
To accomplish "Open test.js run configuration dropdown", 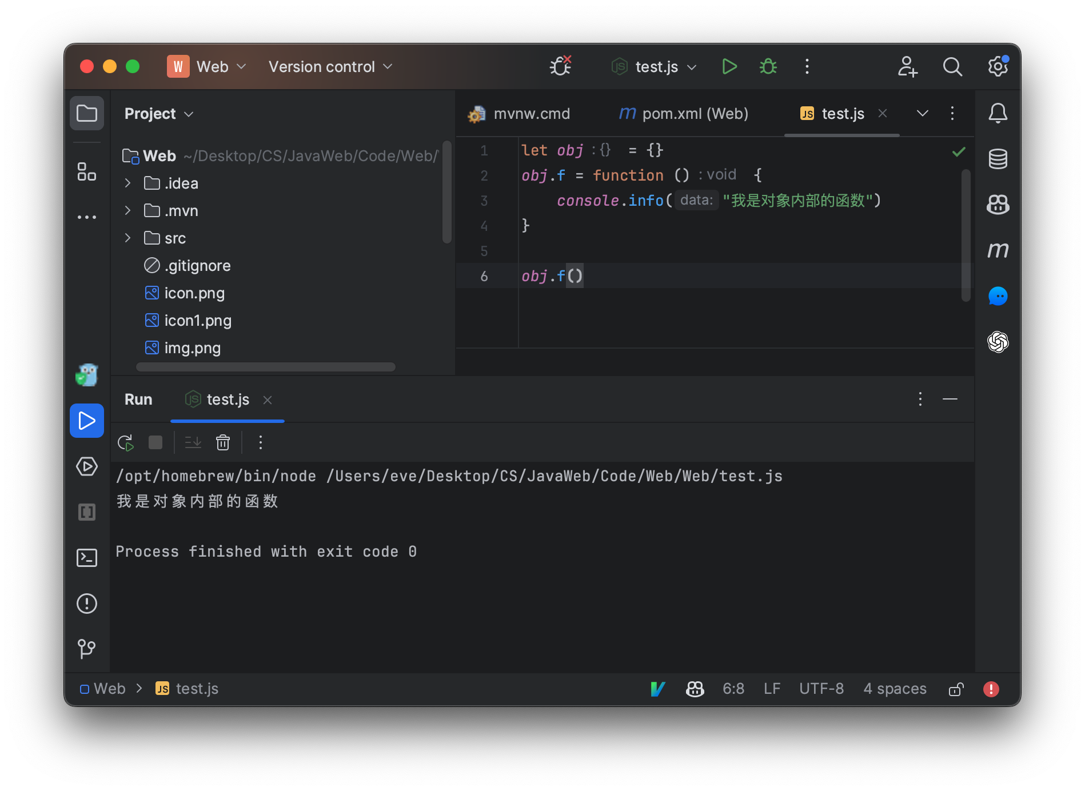I will pos(654,67).
